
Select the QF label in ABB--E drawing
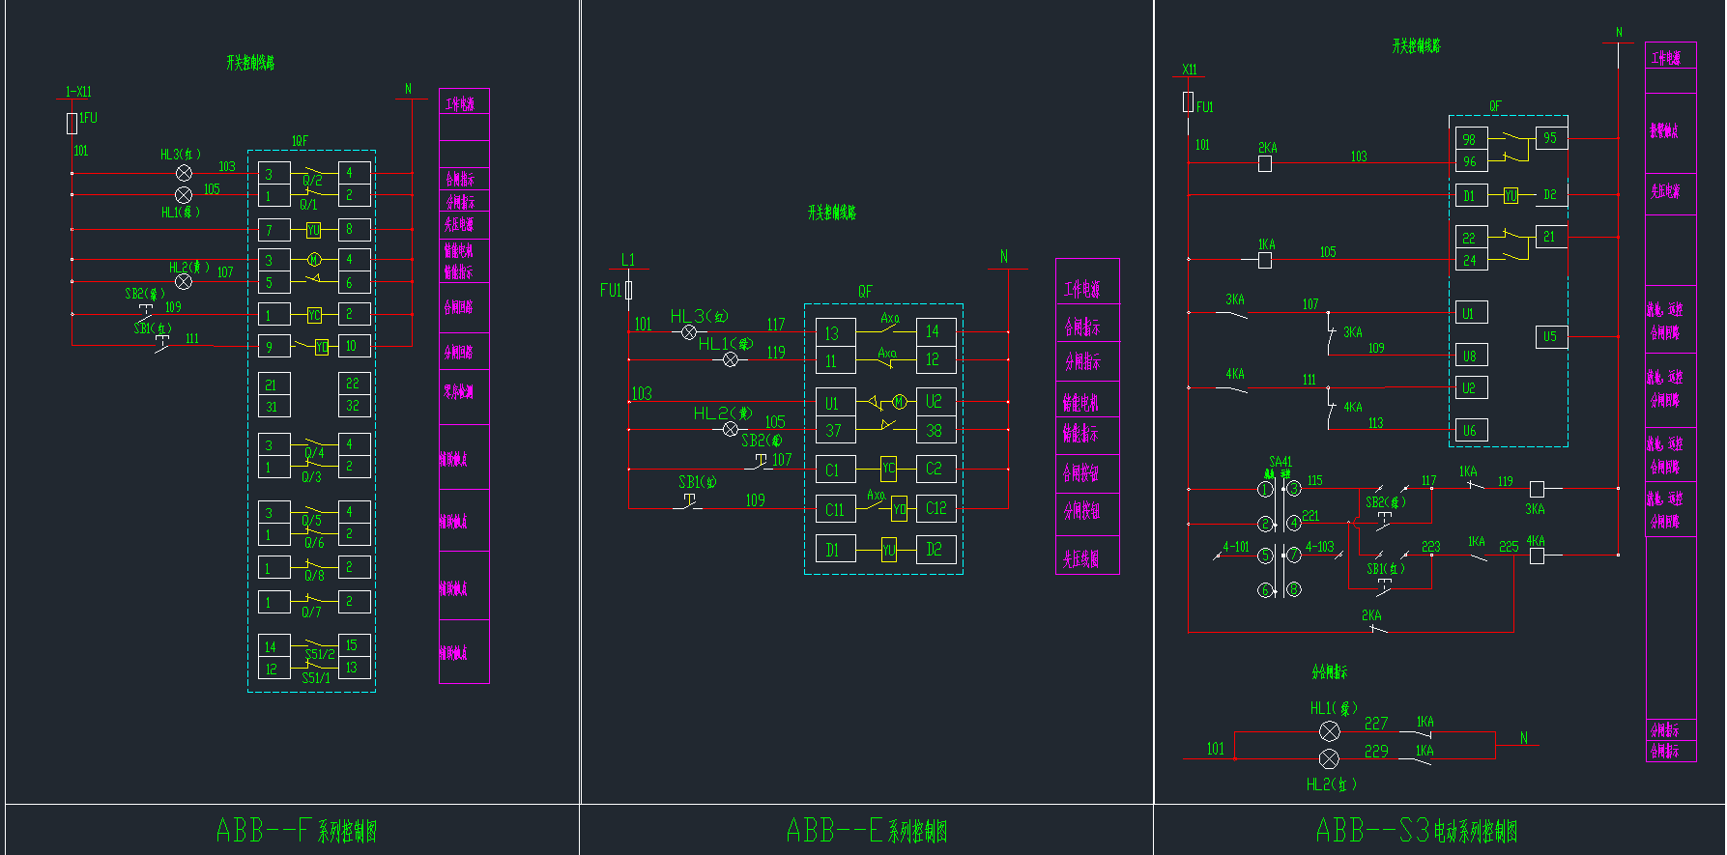[865, 291]
